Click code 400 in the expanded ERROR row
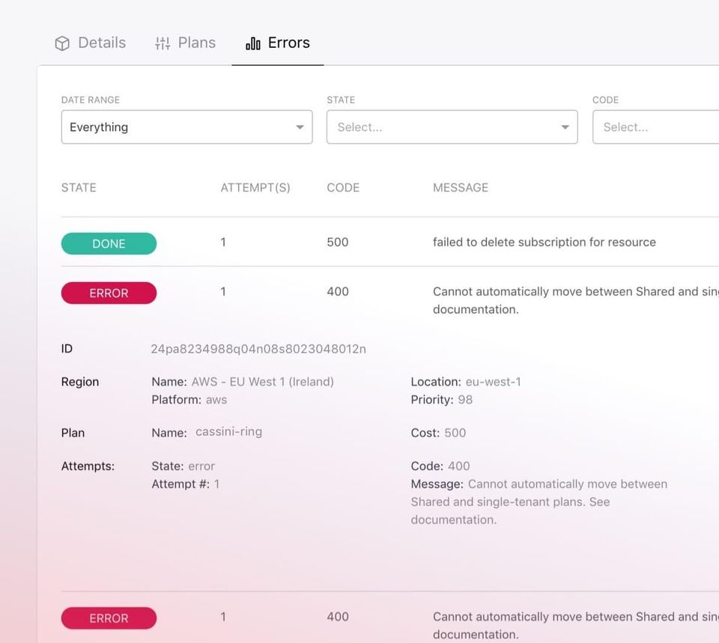Image resolution: width=719 pixels, height=643 pixels. pos(338,291)
